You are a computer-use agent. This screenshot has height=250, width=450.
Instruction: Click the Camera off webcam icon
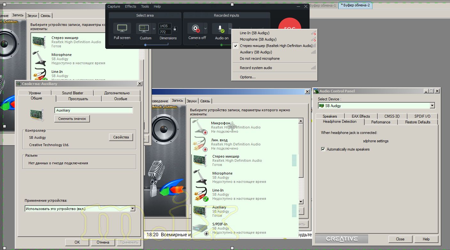coord(196,29)
